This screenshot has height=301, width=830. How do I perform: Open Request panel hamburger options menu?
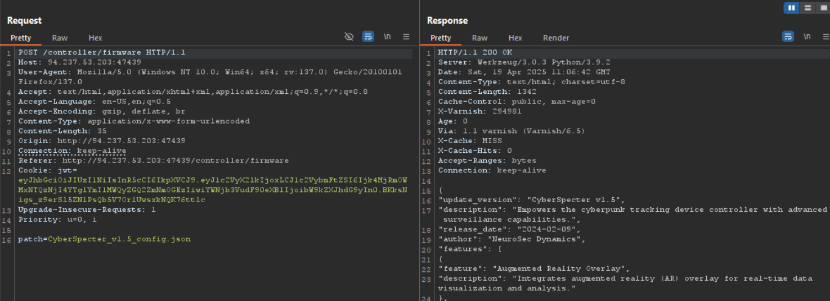point(406,37)
